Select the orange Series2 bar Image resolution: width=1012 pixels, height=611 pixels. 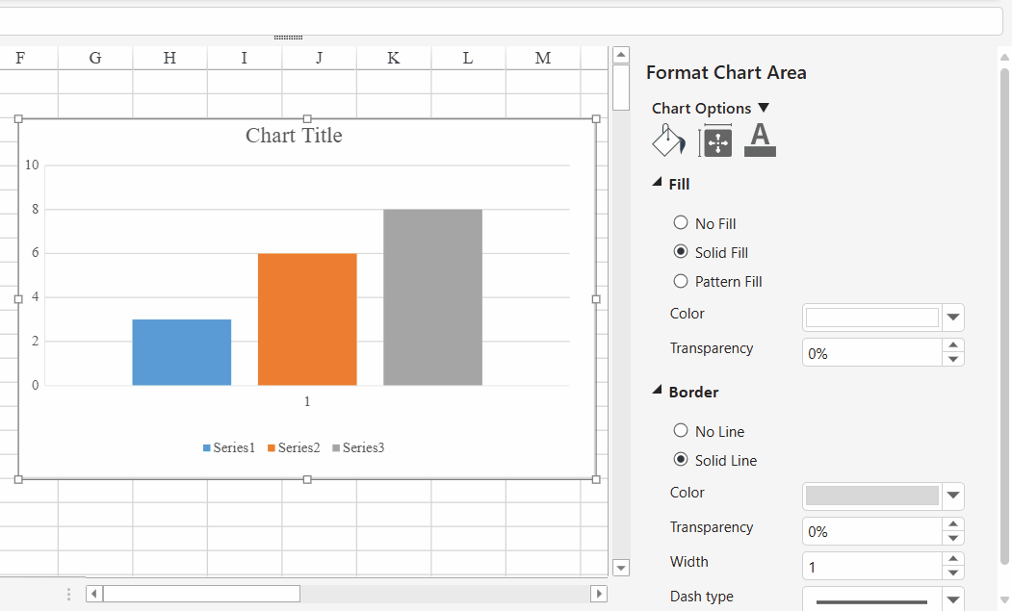(x=307, y=319)
